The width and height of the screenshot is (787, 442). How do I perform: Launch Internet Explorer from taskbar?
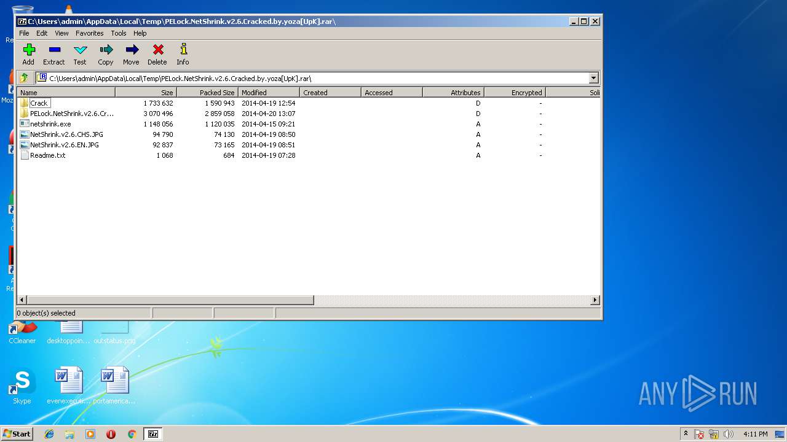(x=49, y=434)
